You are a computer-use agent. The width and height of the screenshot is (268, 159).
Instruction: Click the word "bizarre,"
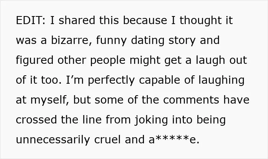pyautogui.click(x=72, y=41)
